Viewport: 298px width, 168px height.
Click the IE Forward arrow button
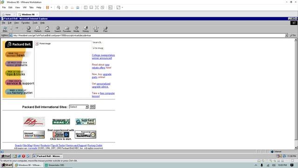coord(17,28)
